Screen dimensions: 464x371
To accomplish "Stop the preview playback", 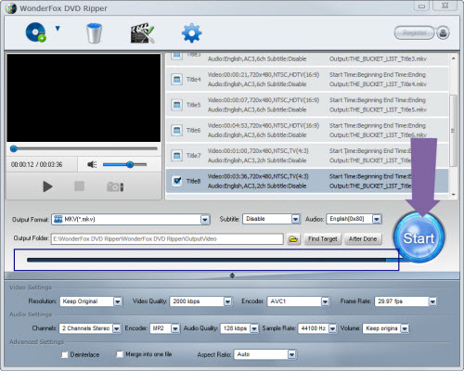I will pos(79,186).
